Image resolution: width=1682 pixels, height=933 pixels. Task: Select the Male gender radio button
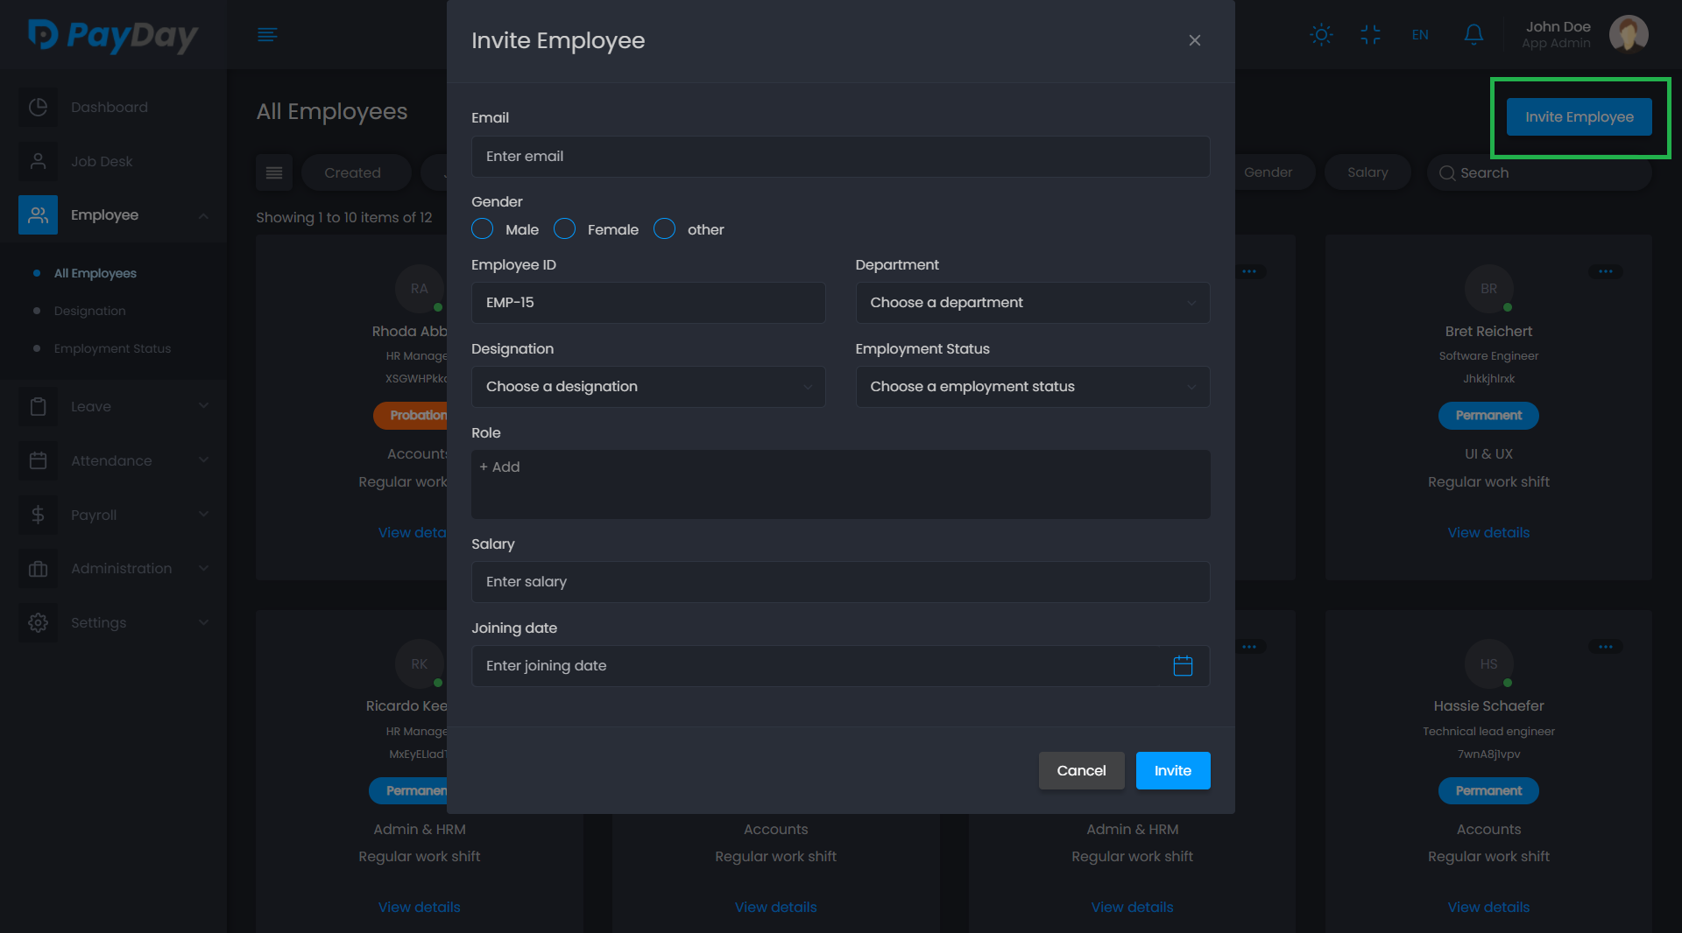tap(483, 229)
